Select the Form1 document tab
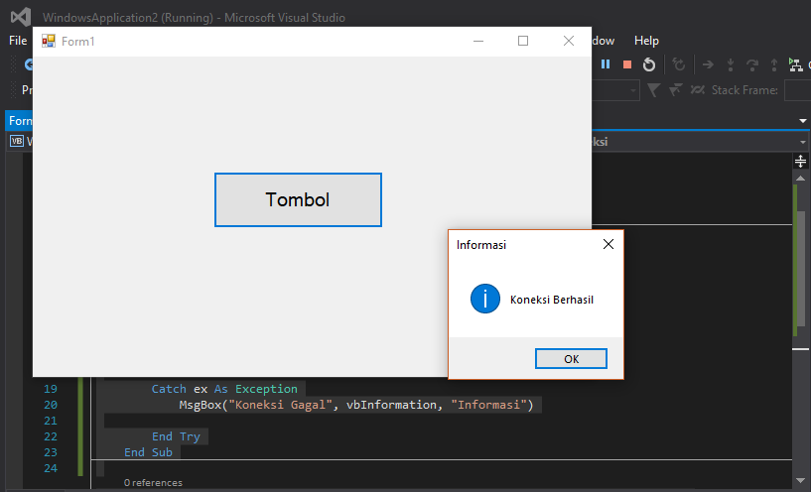Image resolution: width=811 pixels, height=492 pixels. [x=20, y=120]
